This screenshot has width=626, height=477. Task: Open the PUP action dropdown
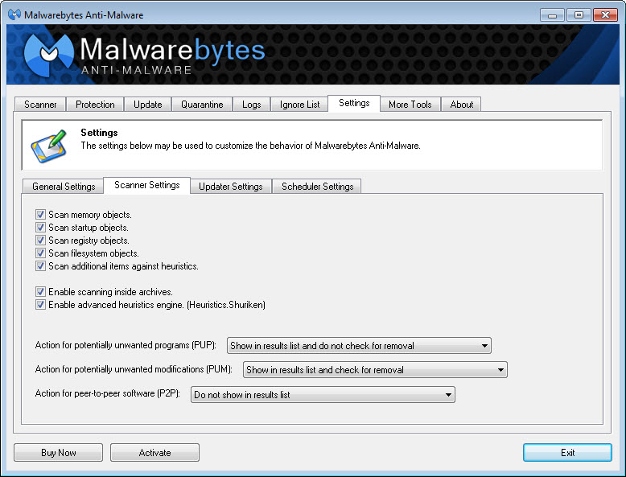tap(359, 345)
